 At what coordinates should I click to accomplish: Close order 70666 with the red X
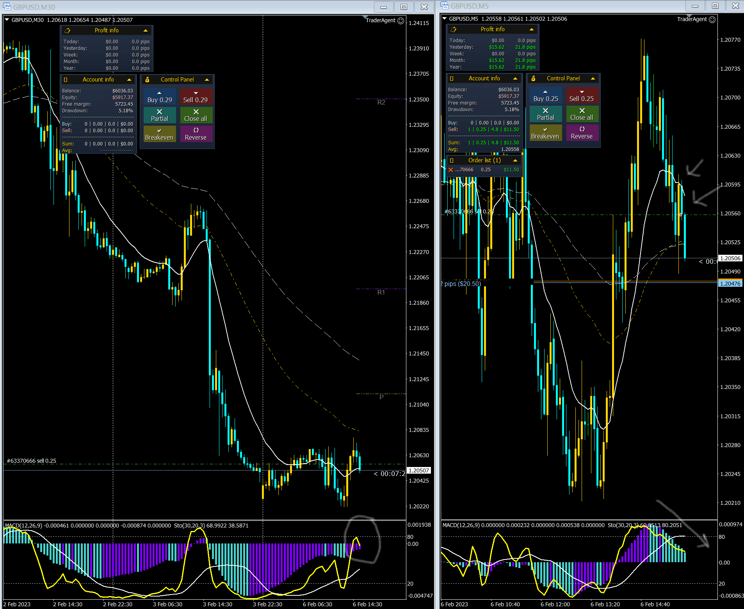(x=451, y=170)
